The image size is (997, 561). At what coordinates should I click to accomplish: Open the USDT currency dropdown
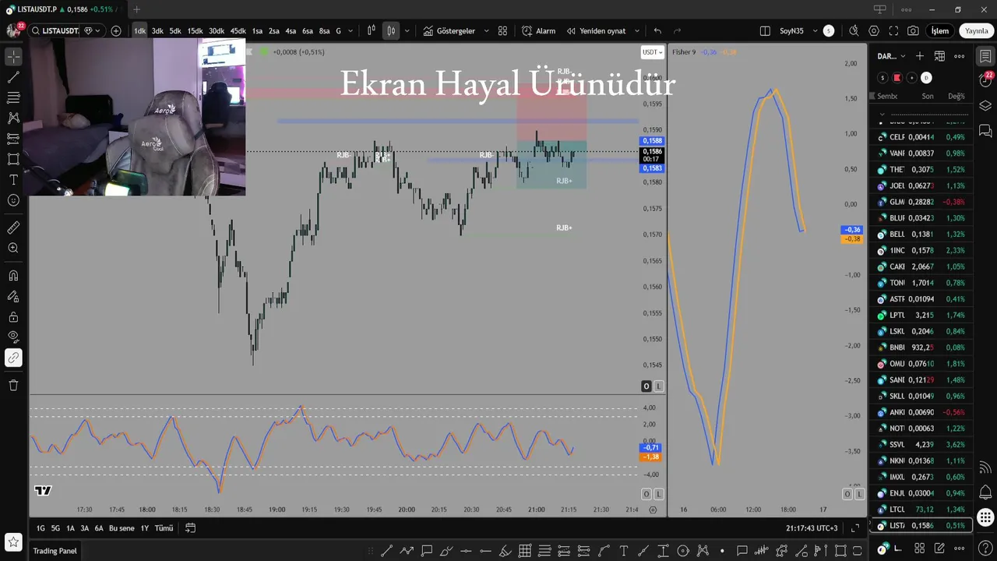652,52
